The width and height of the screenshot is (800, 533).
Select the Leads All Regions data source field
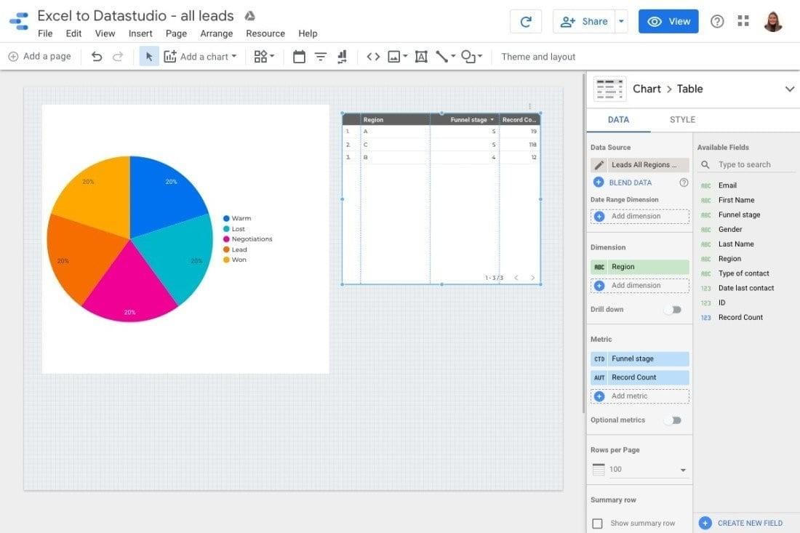646,164
